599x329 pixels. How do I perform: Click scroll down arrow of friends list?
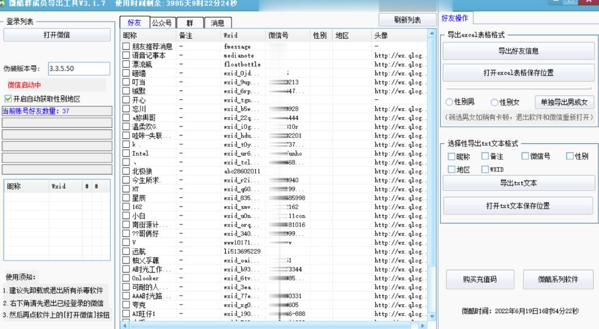(432, 316)
